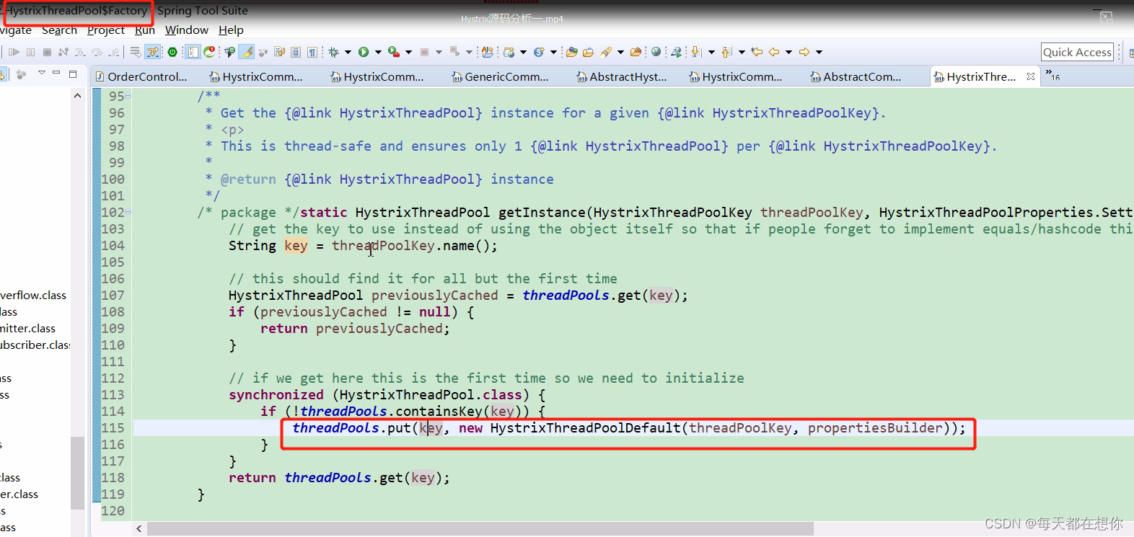1134x537 pixels.
Task: Click the explorer panel vertical scrollbar thumb
Action: [x=77, y=473]
